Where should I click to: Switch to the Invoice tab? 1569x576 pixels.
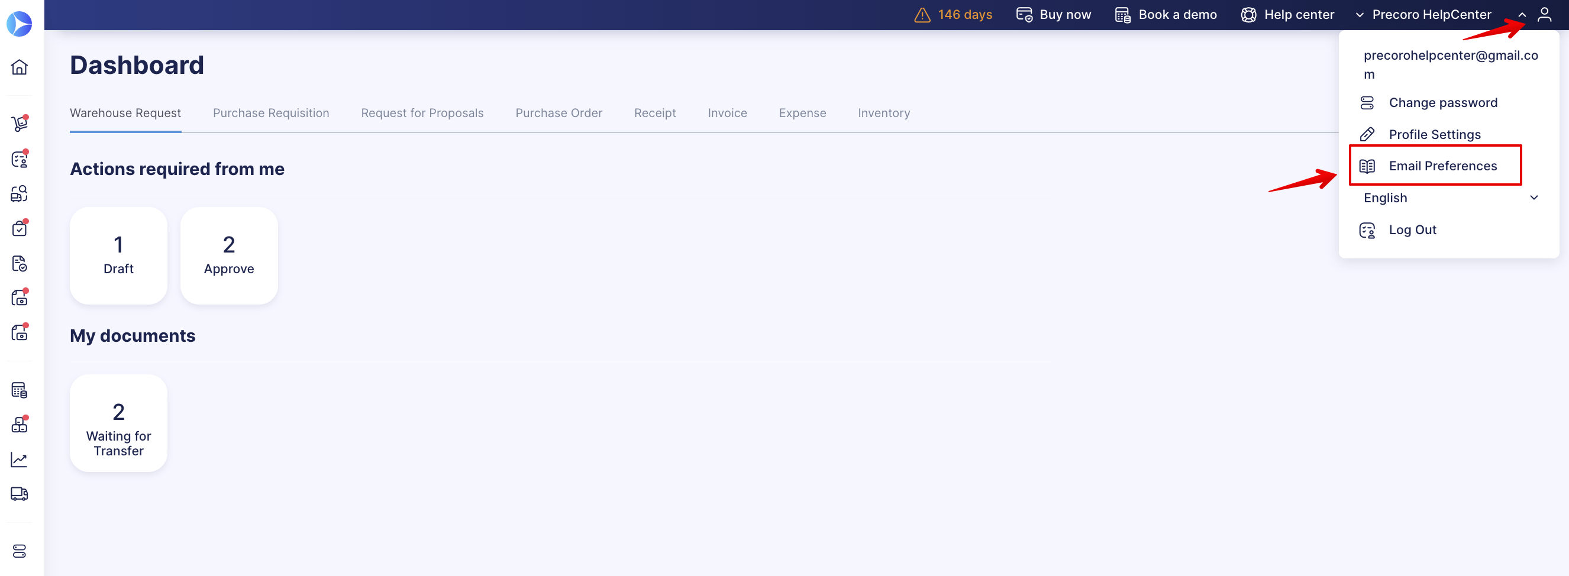[727, 114]
